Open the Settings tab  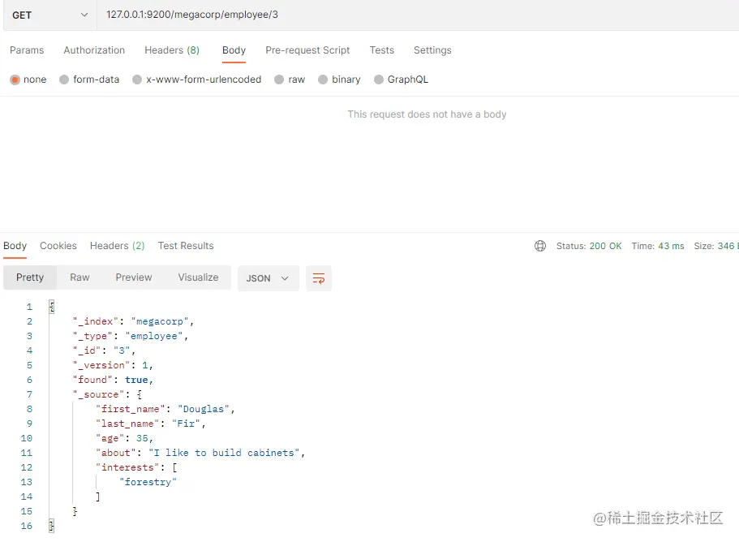coord(432,50)
